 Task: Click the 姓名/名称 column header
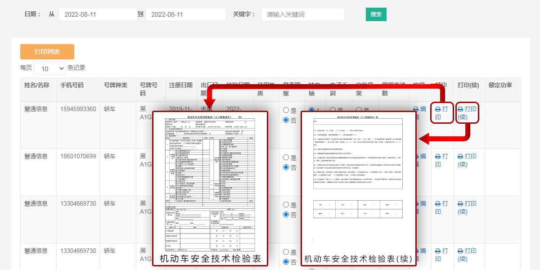(x=36, y=85)
